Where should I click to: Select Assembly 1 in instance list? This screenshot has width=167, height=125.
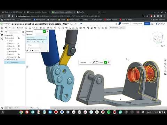point(10,38)
